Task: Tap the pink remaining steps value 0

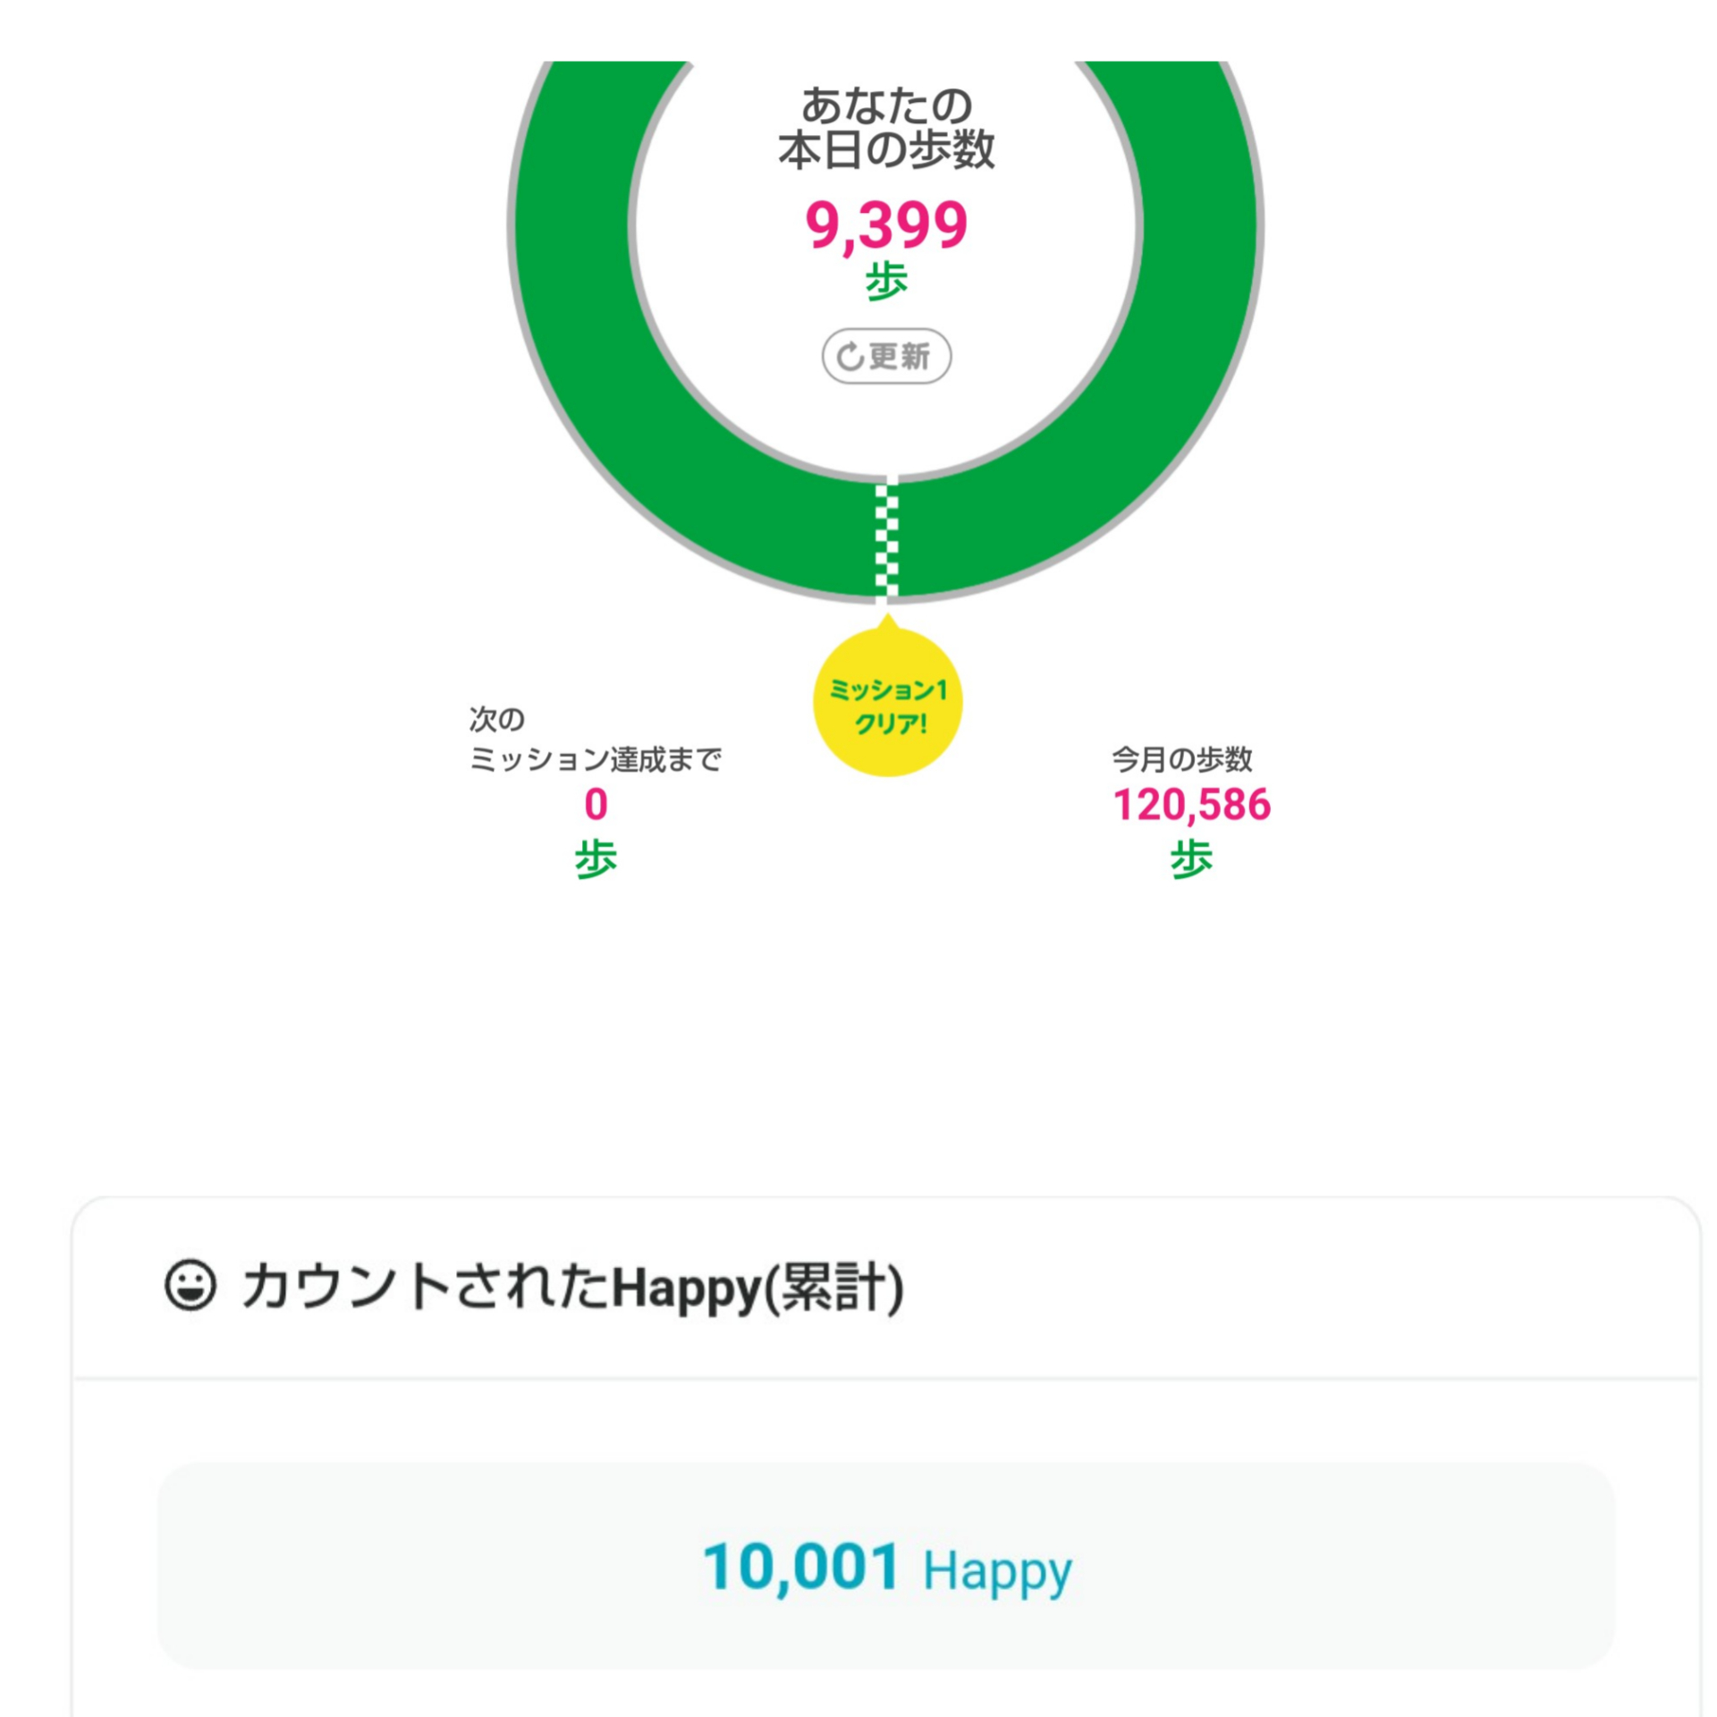Action: click(596, 804)
